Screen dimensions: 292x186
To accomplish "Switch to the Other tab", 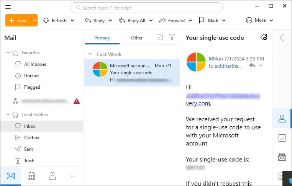I will 137,38.
